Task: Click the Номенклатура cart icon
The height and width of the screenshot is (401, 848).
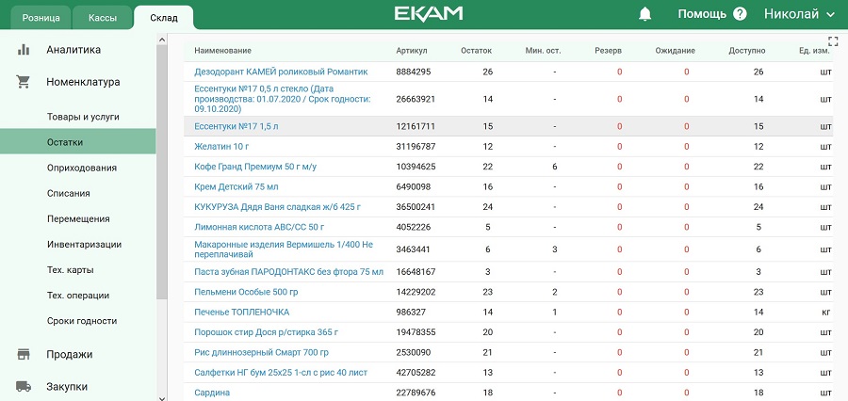Action: [x=24, y=82]
